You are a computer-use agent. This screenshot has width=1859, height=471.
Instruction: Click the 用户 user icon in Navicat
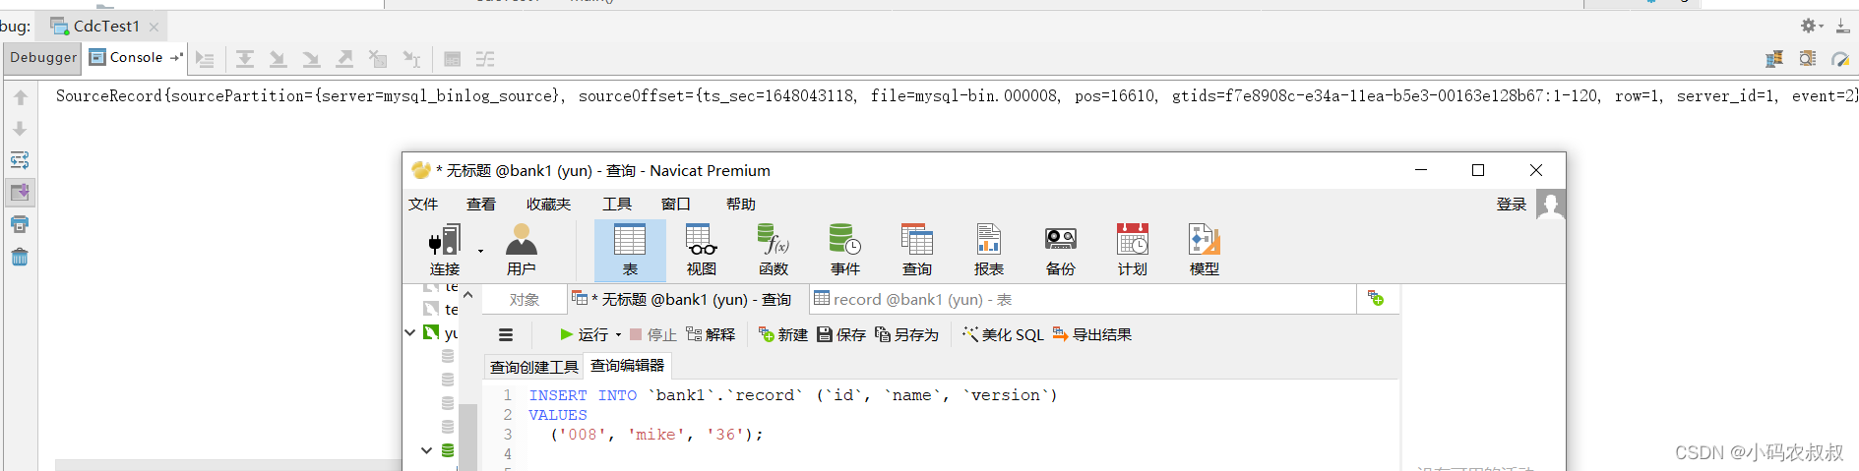(522, 250)
